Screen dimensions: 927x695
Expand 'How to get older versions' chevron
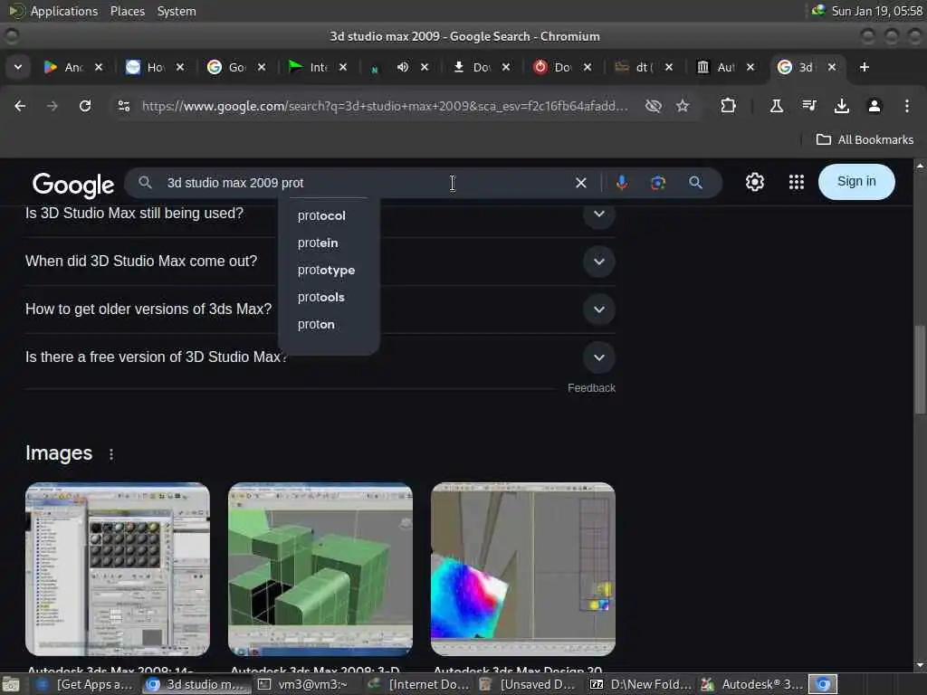[x=599, y=309]
